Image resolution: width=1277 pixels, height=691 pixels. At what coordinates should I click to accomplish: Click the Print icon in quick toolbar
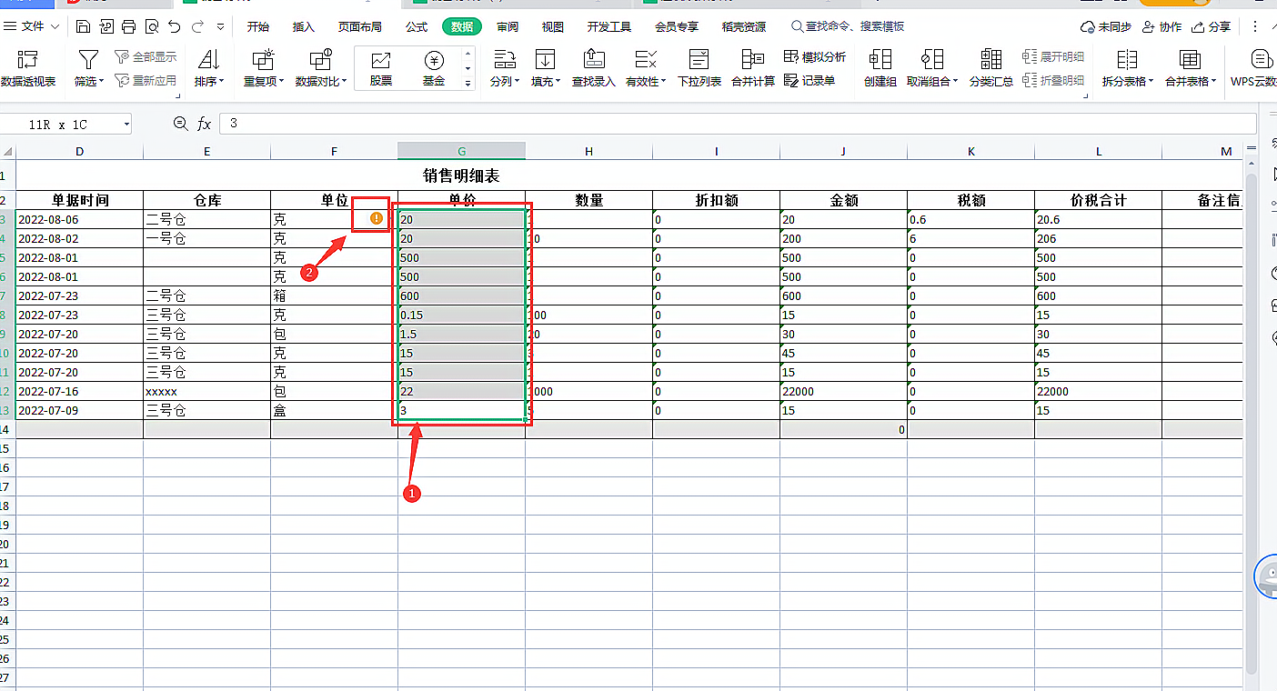[129, 27]
